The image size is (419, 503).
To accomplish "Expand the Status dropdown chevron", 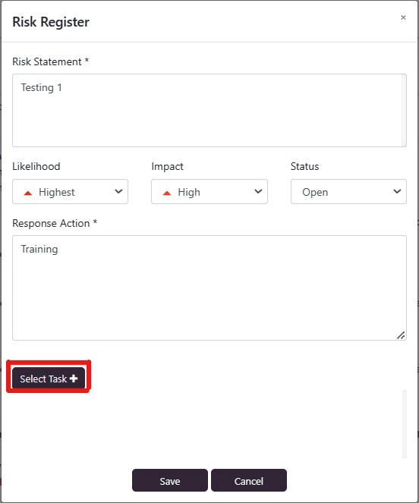I will [x=397, y=191].
